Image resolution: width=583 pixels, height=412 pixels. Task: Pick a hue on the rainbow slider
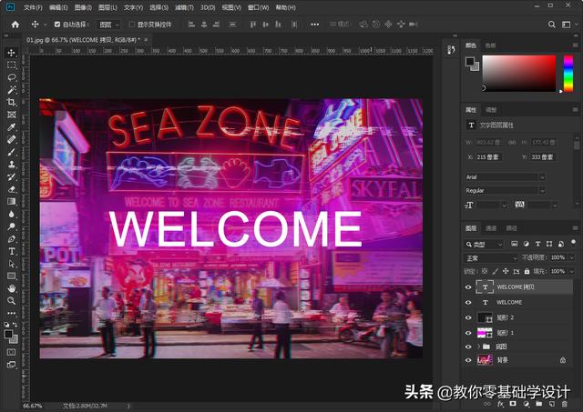pos(568,73)
